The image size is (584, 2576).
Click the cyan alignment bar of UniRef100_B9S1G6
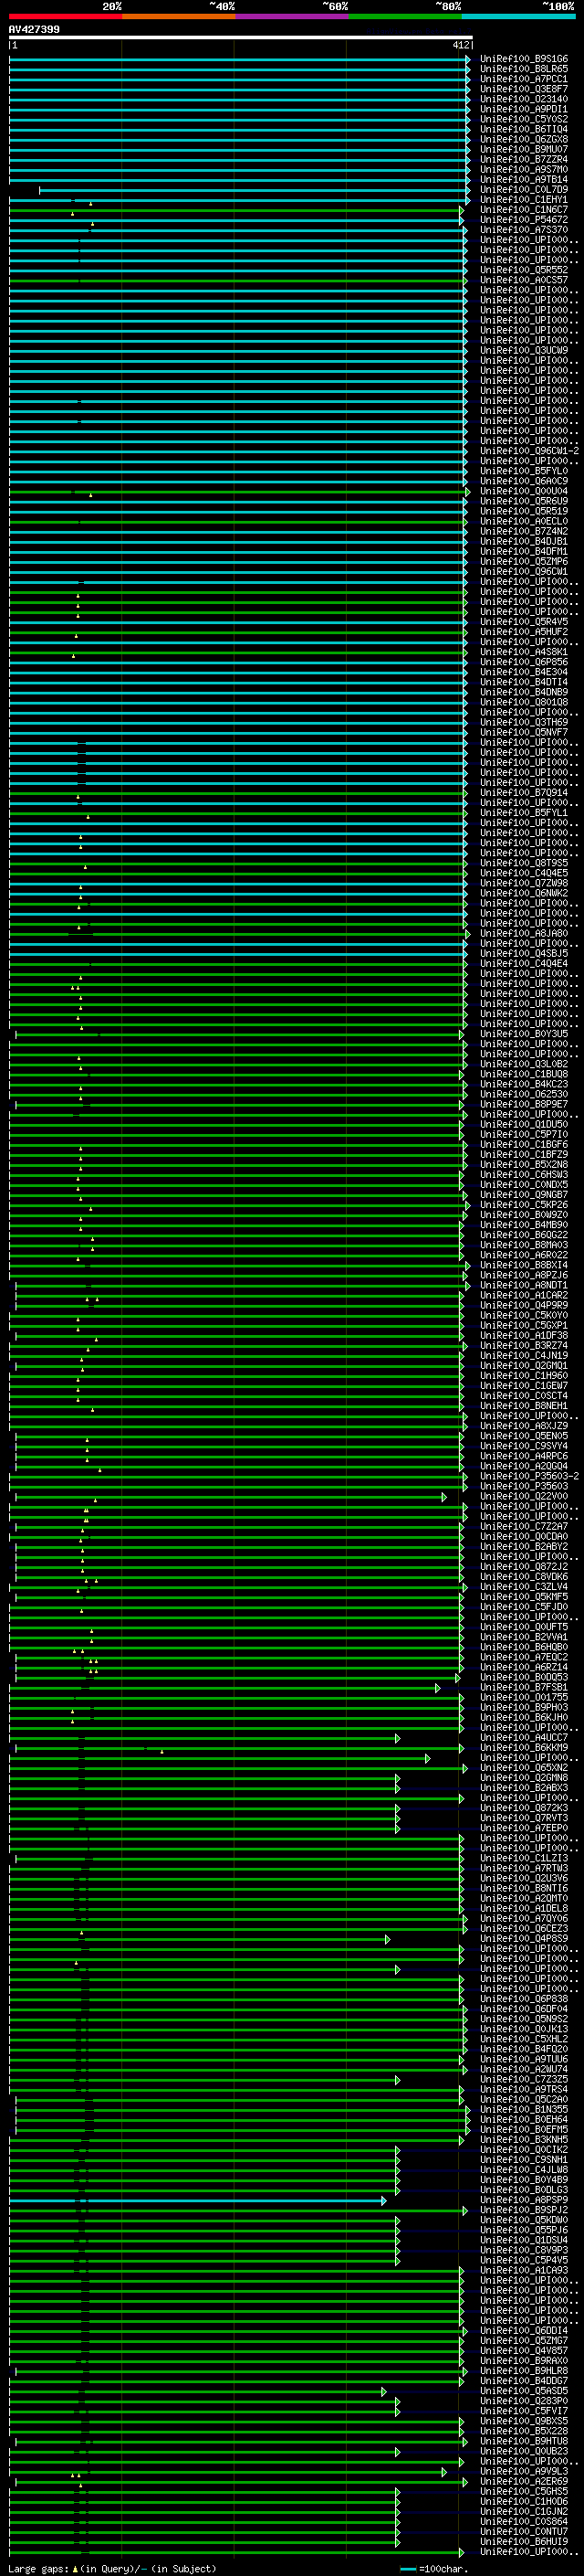coord(240,59)
